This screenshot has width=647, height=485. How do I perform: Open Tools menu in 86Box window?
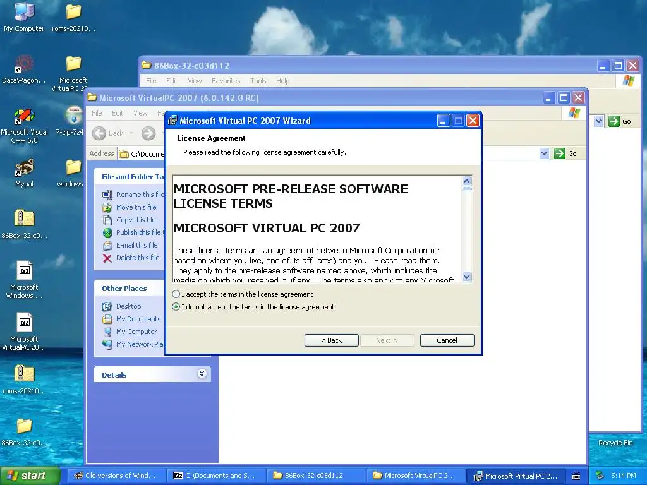tap(258, 81)
